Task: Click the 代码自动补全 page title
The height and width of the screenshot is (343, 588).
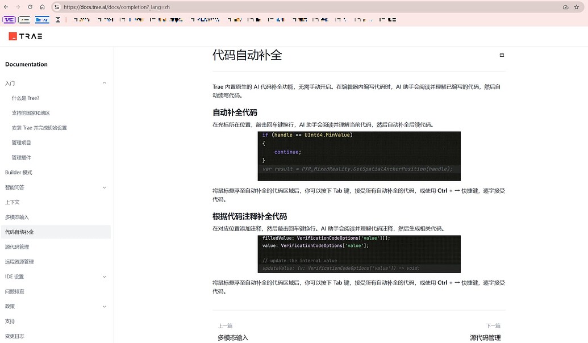Action: coord(247,55)
